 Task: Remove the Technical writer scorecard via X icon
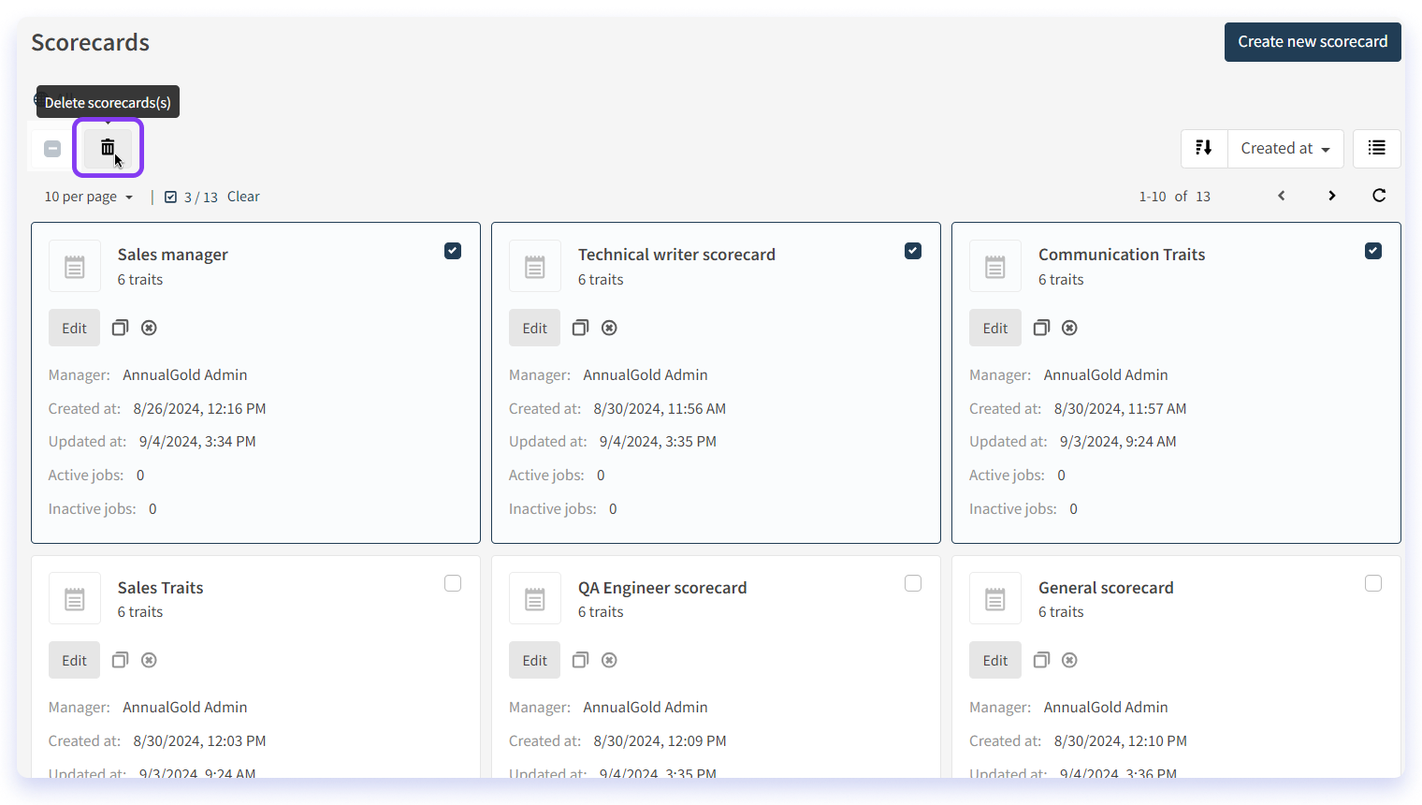pos(609,328)
